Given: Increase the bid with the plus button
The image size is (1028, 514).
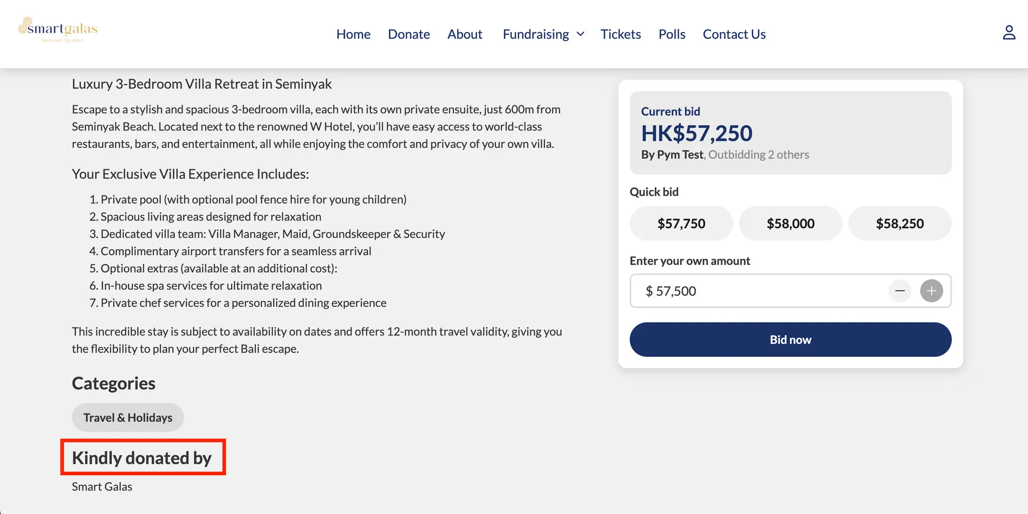Looking at the screenshot, I should coord(931,291).
